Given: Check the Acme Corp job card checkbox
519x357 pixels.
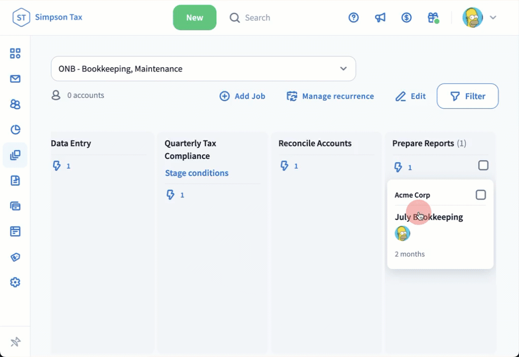Looking at the screenshot, I should (480, 195).
